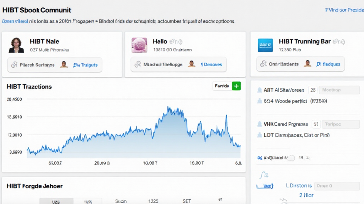Open the Fercide dropdown in the chart header
364x204 pixels.
click(222, 86)
